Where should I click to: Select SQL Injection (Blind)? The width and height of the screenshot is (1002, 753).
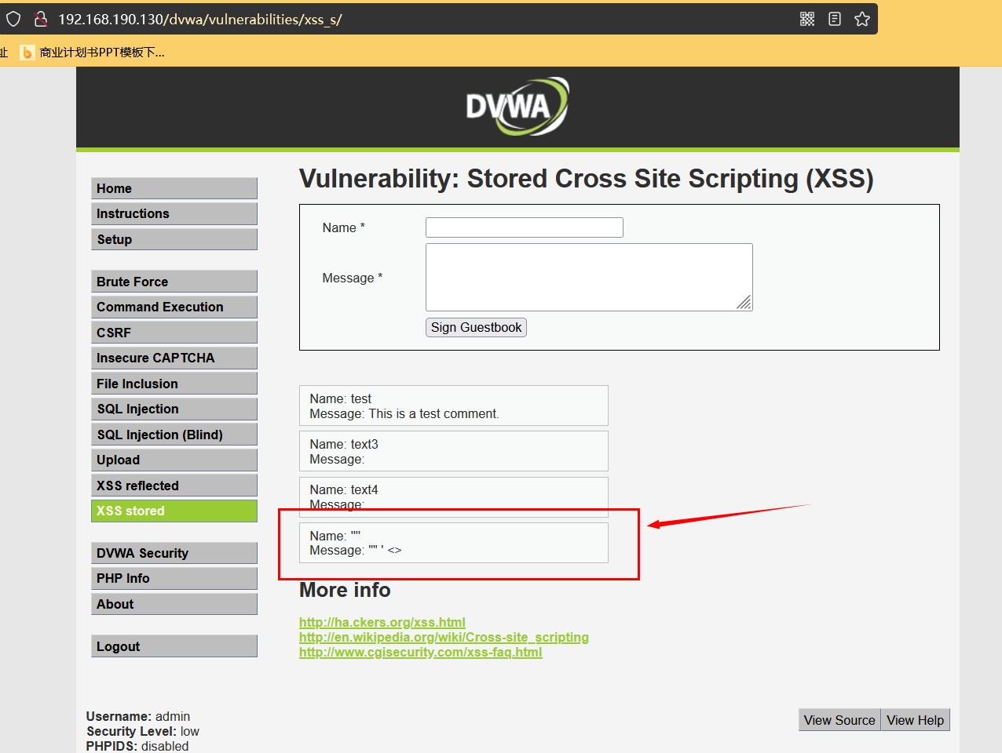click(174, 435)
